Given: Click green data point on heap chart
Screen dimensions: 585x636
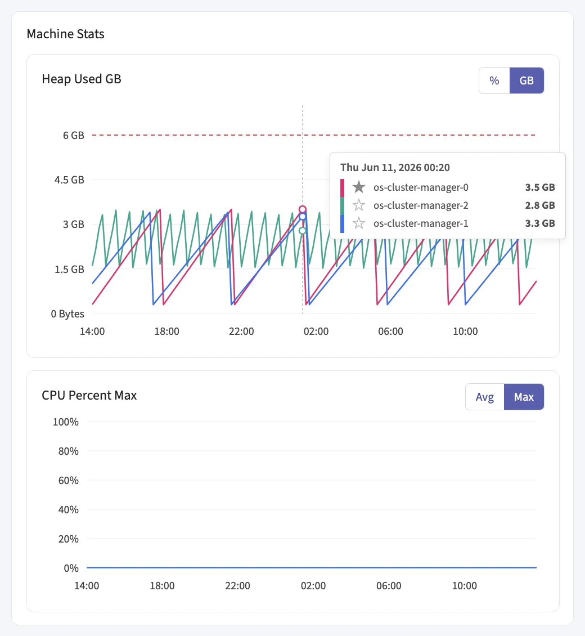Looking at the screenshot, I should 303,231.
